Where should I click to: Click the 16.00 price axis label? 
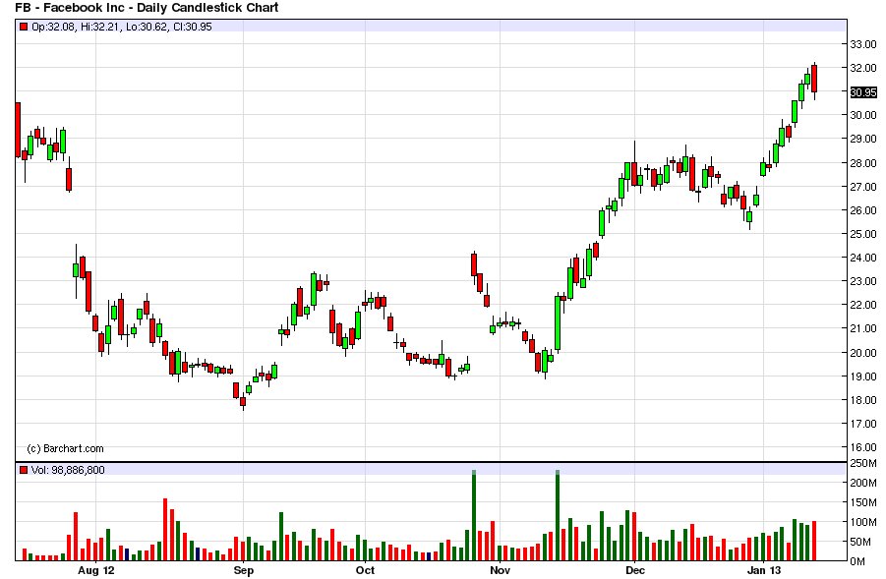pyautogui.click(x=863, y=447)
